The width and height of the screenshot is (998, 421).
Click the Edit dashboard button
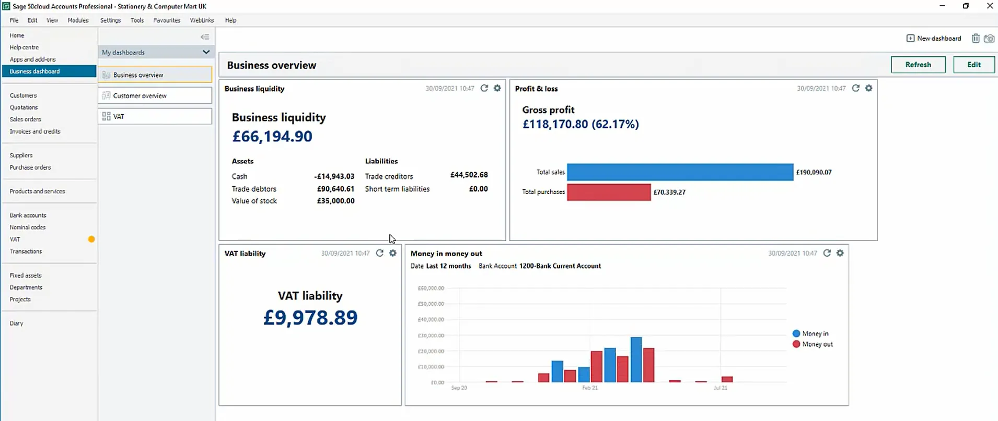974,65
